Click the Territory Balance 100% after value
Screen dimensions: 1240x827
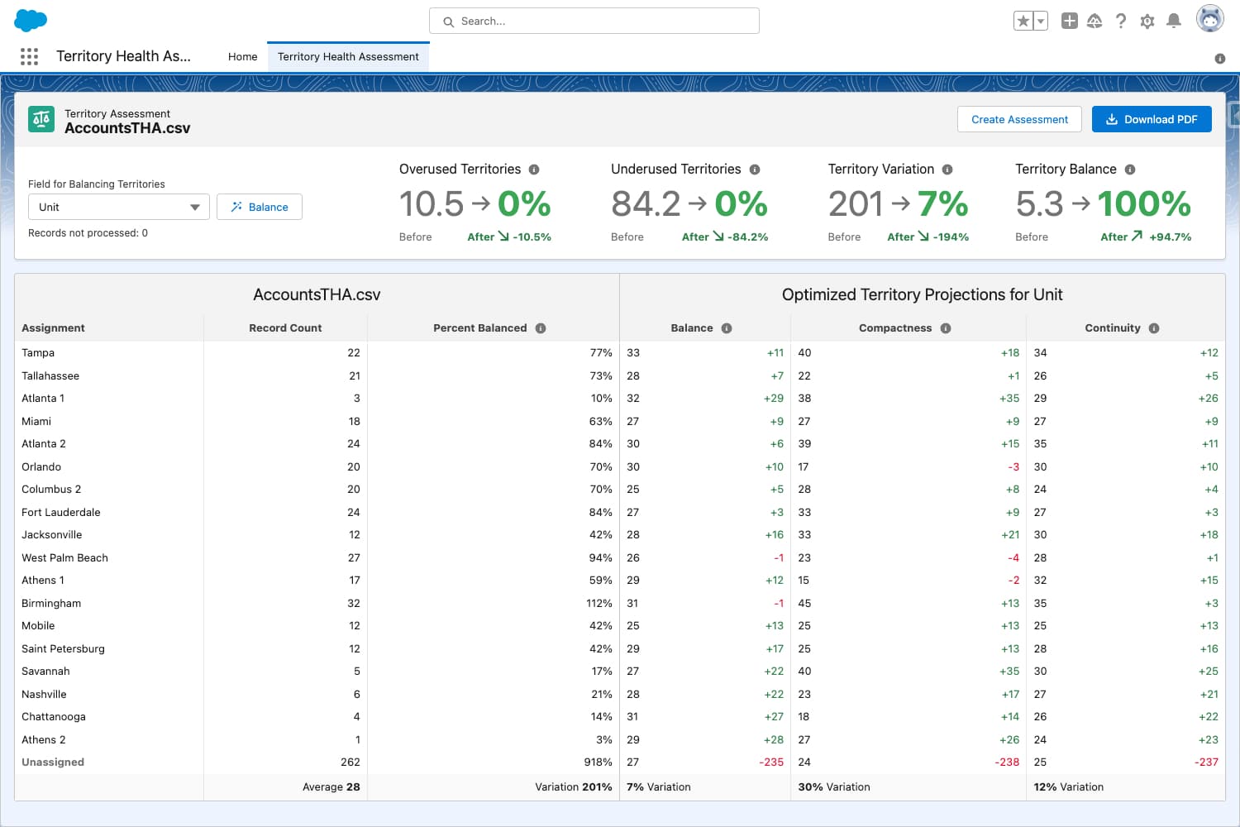click(1144, 204)
